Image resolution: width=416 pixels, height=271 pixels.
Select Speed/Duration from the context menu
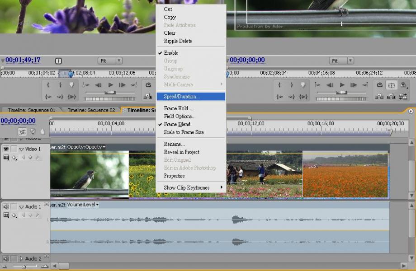click(x=181, y=96)
